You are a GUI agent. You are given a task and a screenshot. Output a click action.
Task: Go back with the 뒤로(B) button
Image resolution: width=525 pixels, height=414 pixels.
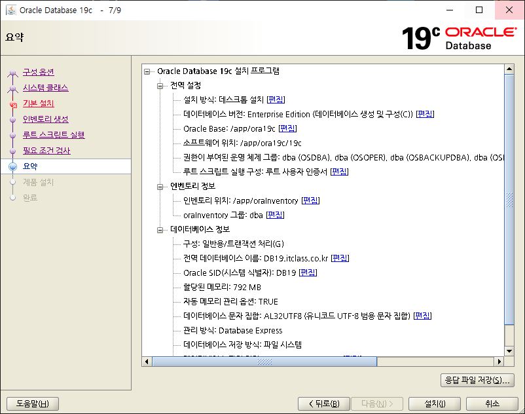click(324, 404)
